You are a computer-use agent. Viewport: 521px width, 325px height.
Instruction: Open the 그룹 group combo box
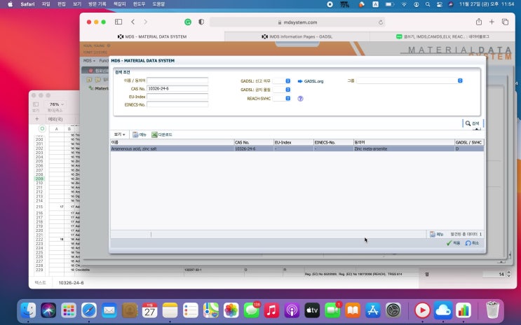point(460,81)
